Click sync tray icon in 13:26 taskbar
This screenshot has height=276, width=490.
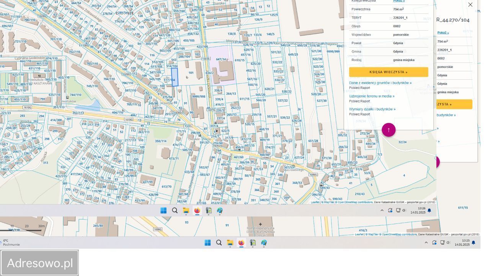(x=390, y=210)
